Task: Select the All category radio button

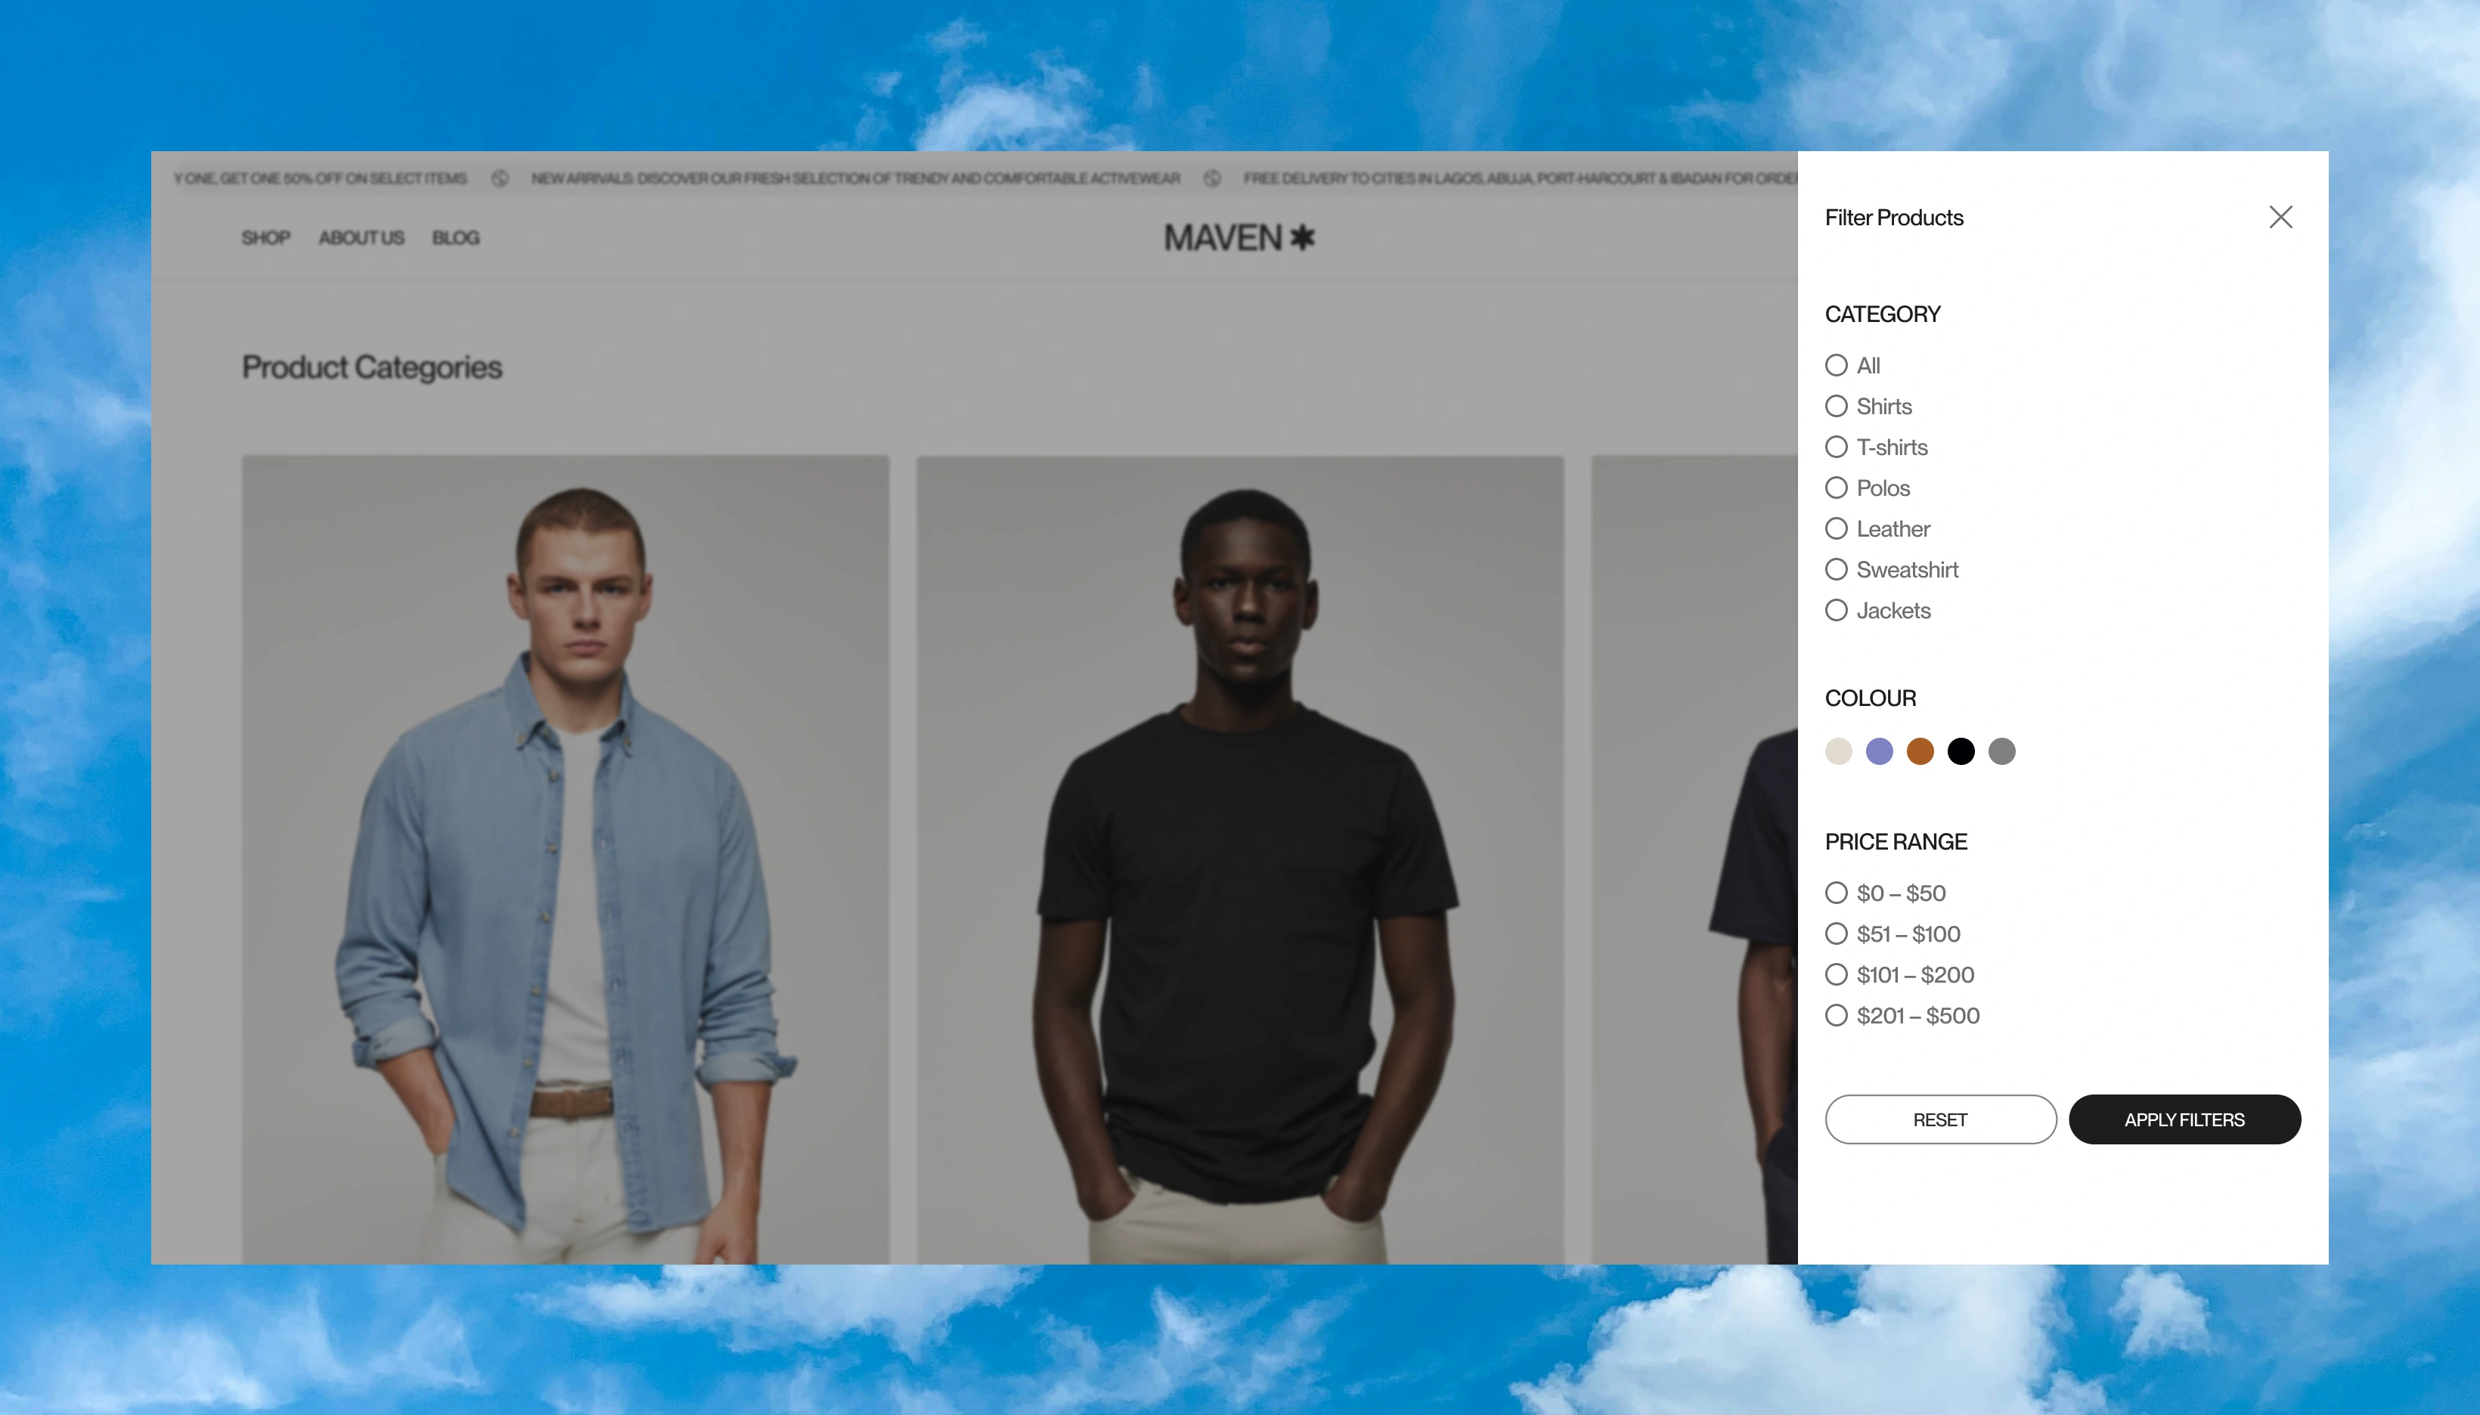Action: pyautogui.click(x=1836, y=365)
